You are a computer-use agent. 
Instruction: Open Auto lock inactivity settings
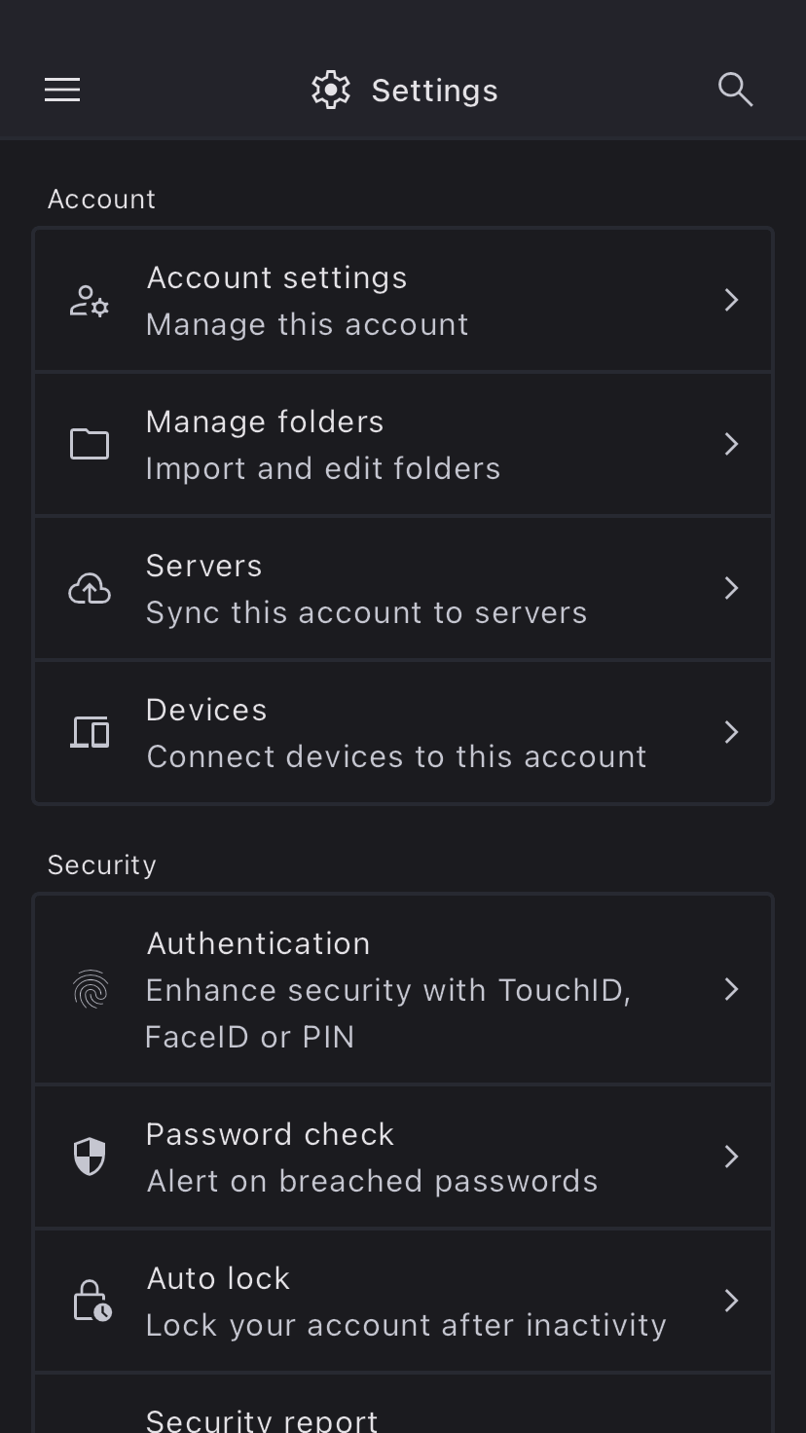pyautogui.click(x=405, y=1301)
